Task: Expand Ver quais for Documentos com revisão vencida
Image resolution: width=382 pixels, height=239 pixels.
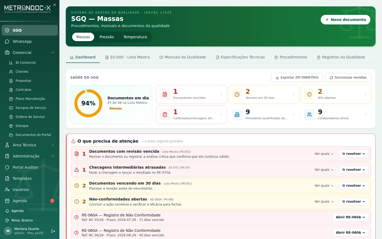Action: [324, 154]
